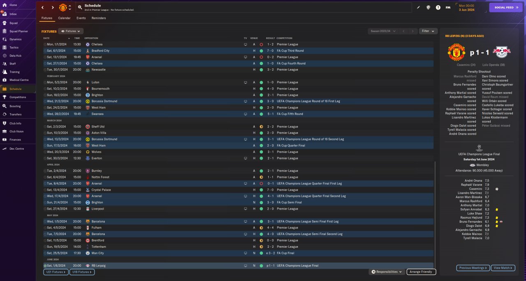Open the Fixtures view dropdown
Viewport: 526px width, 281px height.
click(x=71, y=31)
